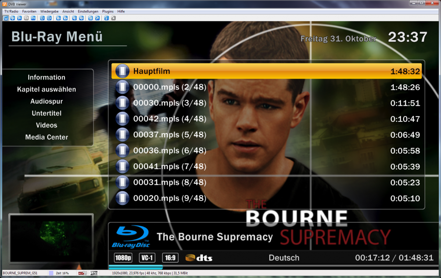Click the AC3 audio icon in status bar
This screenshot has width=441, height=278.
coord(82,273)
